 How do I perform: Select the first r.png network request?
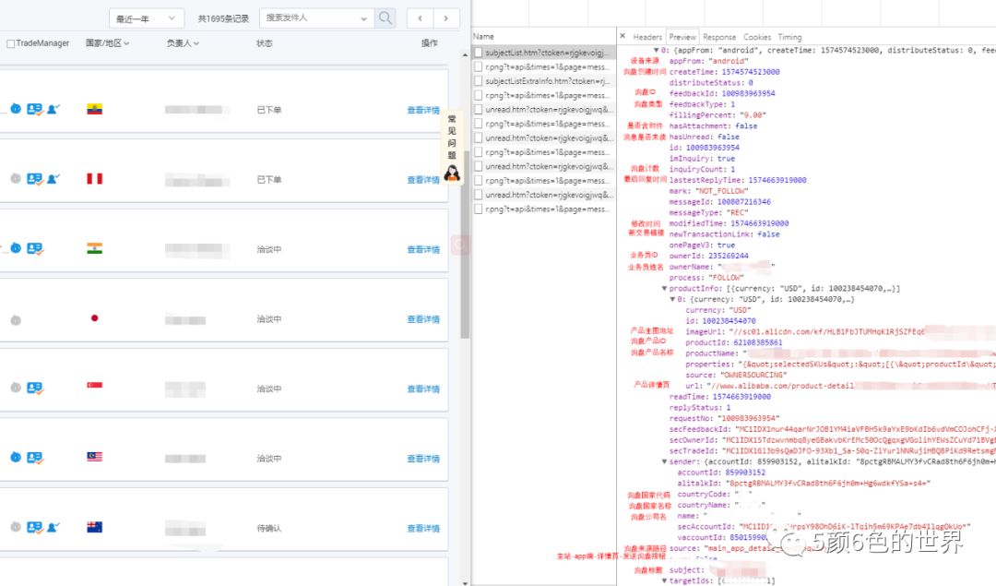click(543, 66)
